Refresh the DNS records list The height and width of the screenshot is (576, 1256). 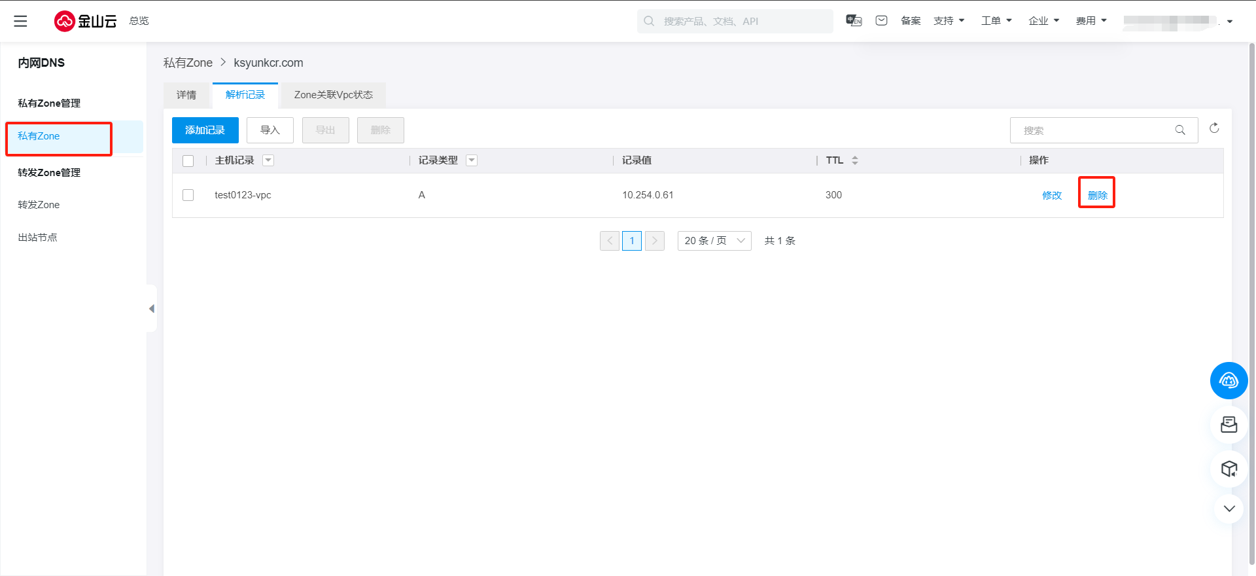pyautogui.click(x=1214, y=128)
